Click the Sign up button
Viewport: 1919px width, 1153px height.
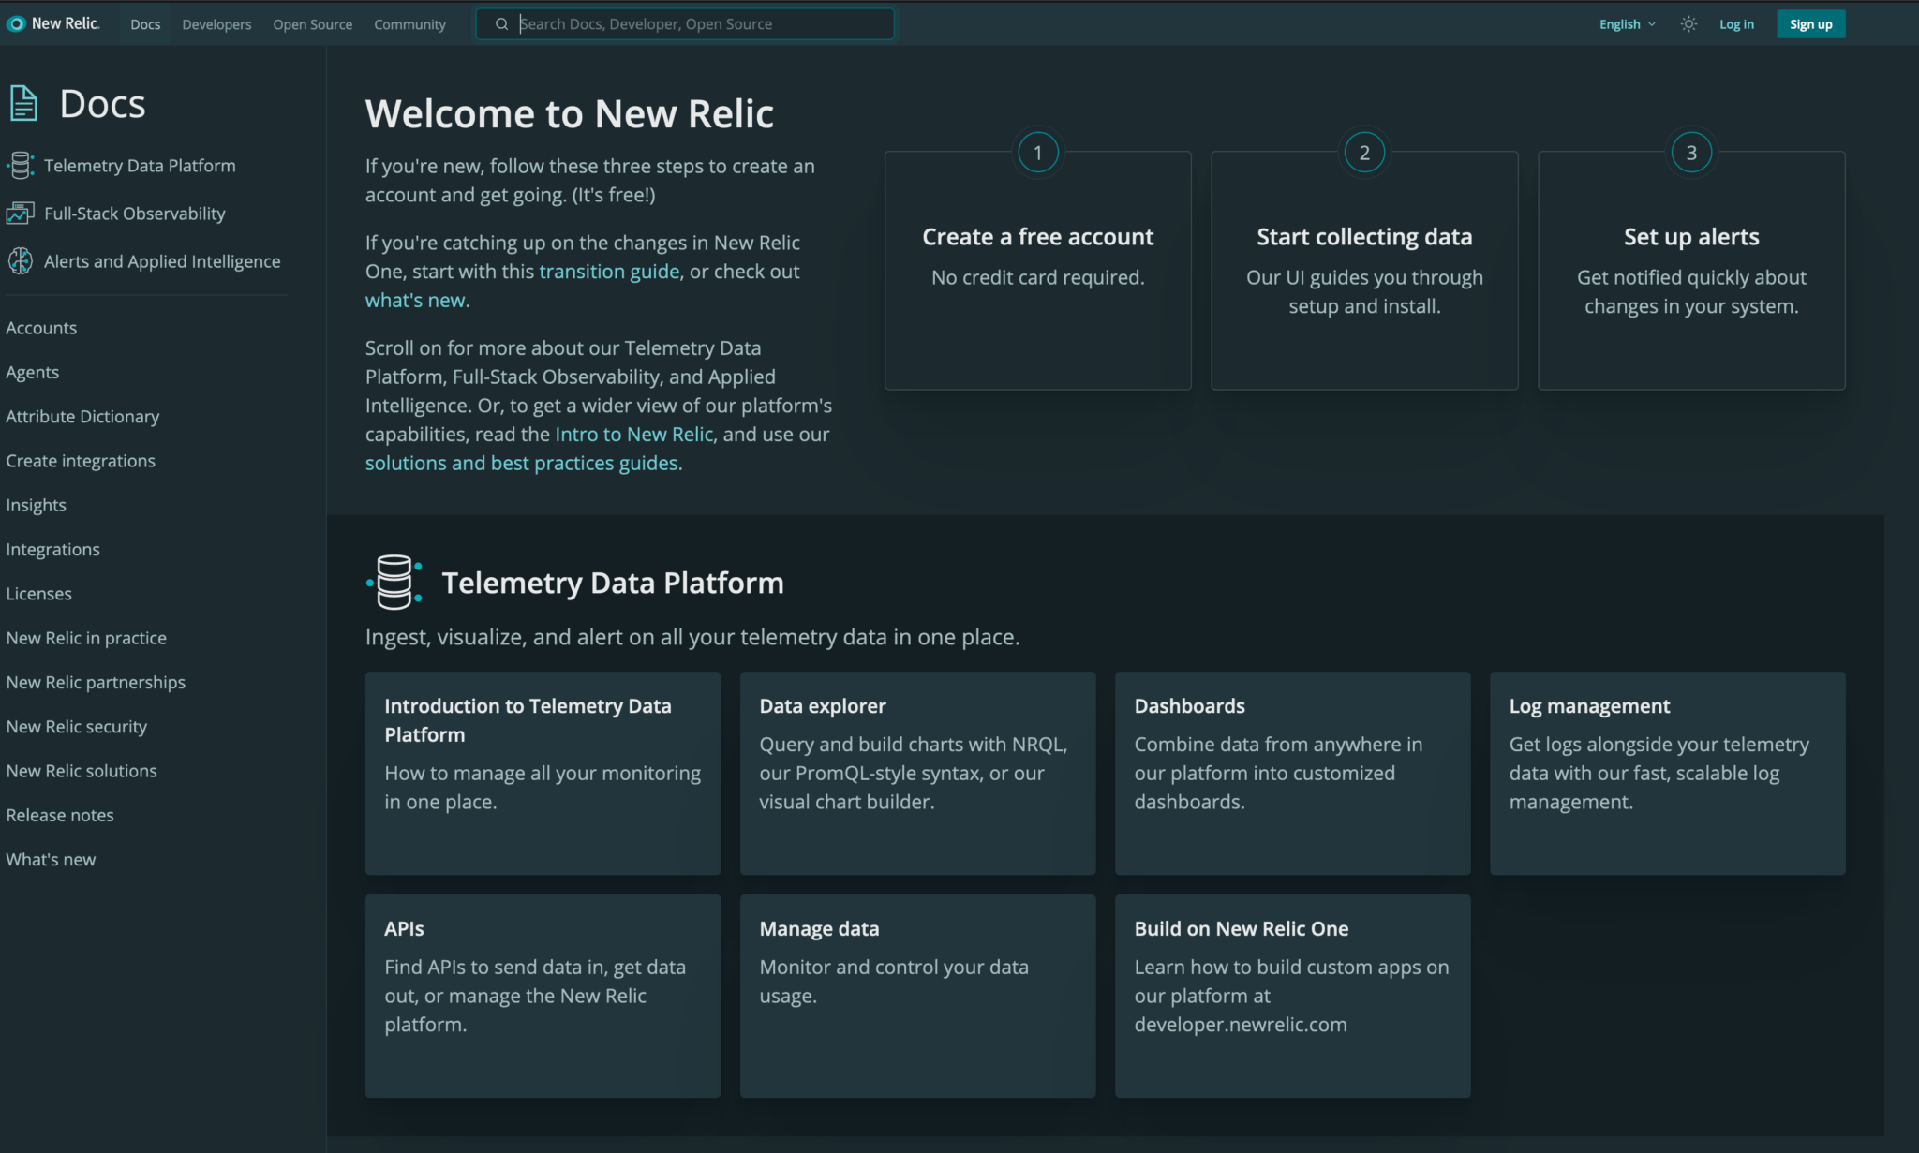(x=1810, y=24)
